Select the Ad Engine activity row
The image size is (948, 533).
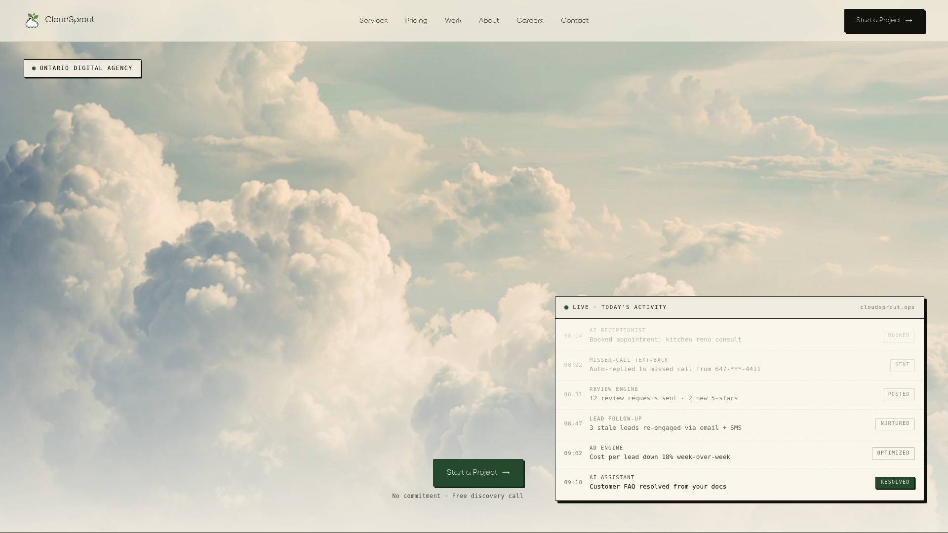(739, 453)
